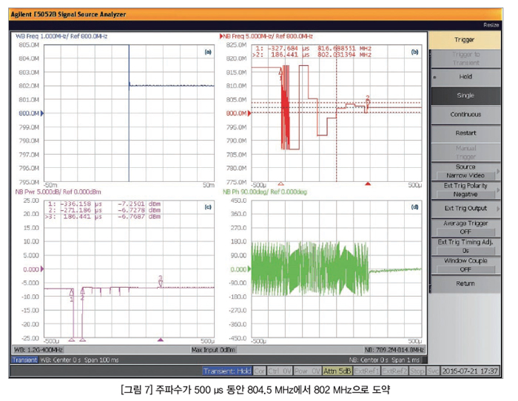Select the NB Freq trace title

coord(268,36)
